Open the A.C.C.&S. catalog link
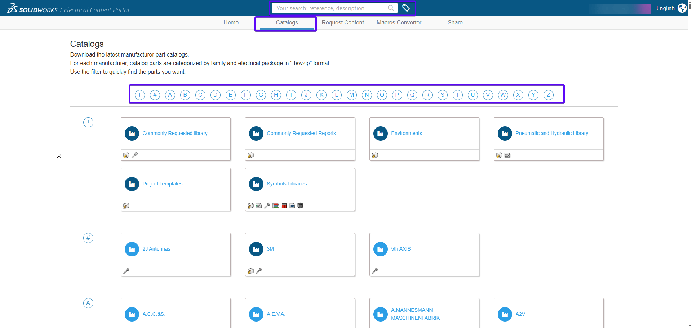 [x=154, y=314]
